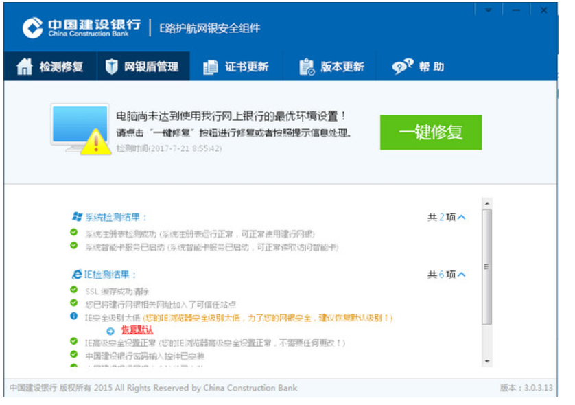This screenshot has width=575, height=405.
Task: Click green check next to 系统注册表检测成功
Action: coord(73,232)
